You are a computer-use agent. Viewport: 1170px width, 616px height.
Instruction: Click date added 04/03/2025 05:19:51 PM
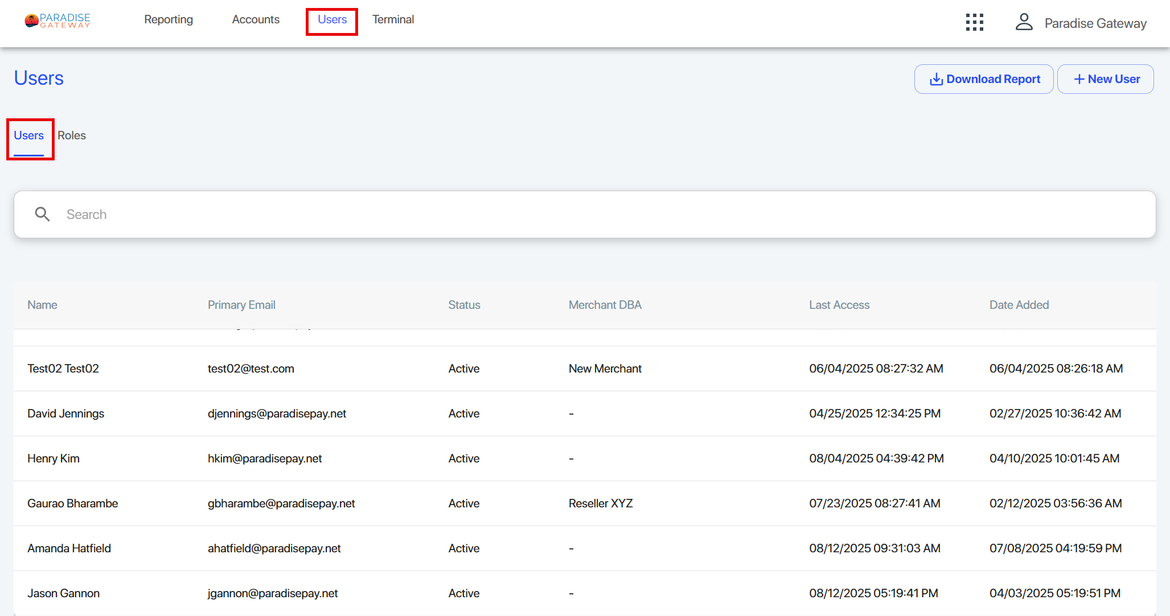pos(1055,593)
